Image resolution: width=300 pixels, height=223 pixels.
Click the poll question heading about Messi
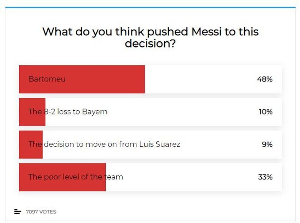click(x=150, y=37)
